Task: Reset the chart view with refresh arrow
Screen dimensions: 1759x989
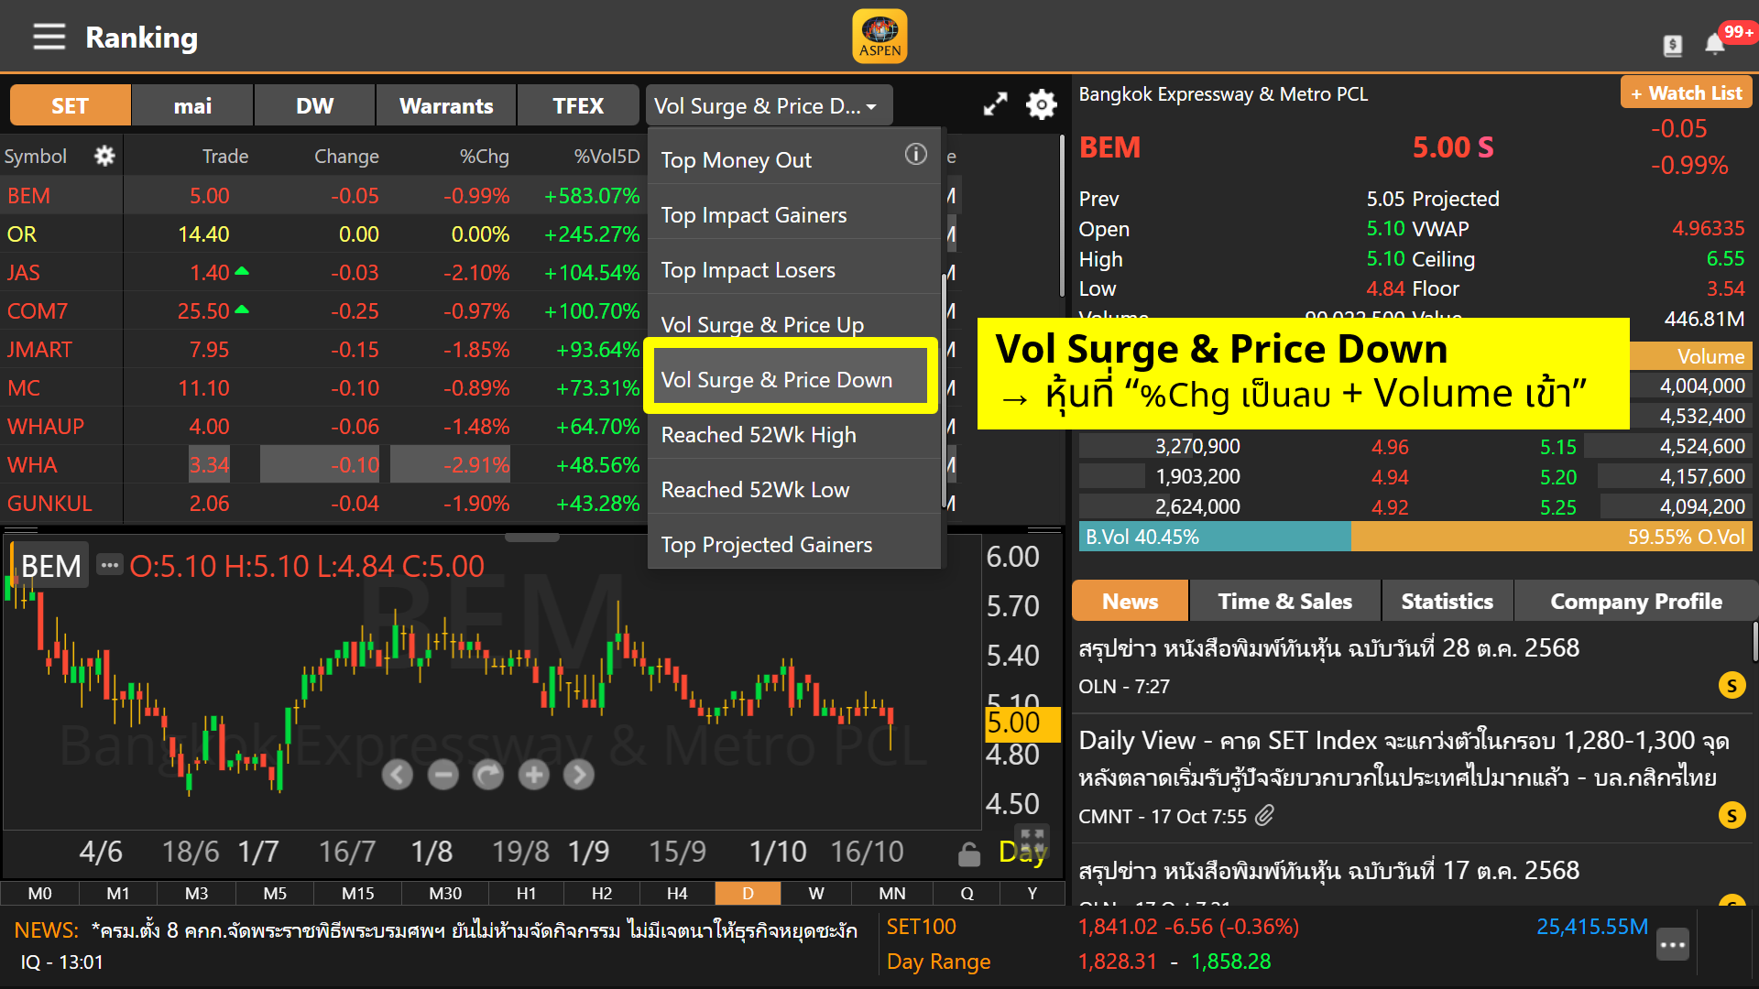Action: (488, 775)
